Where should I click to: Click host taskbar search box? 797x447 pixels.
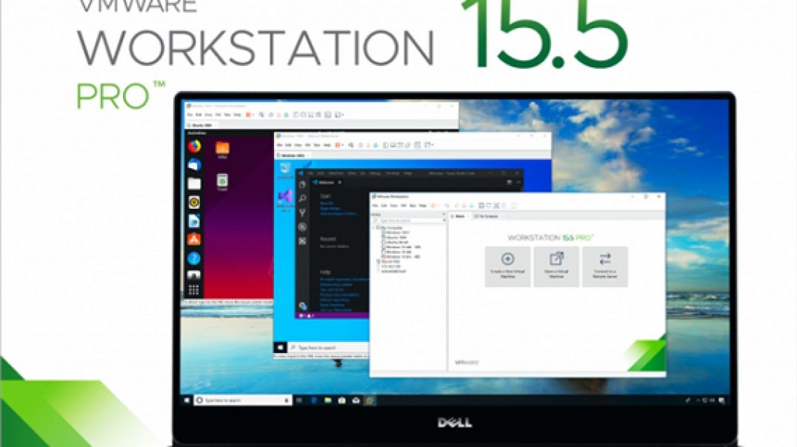[243, 401]
